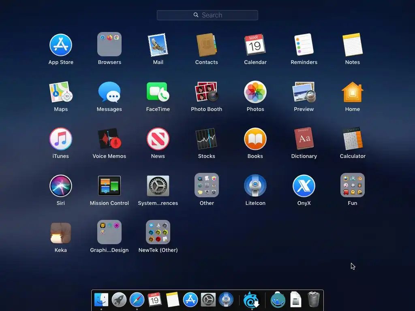Activate Siri from Launchpad
The width and height of the screenshot is (415, 311).
tap(61, 186)
